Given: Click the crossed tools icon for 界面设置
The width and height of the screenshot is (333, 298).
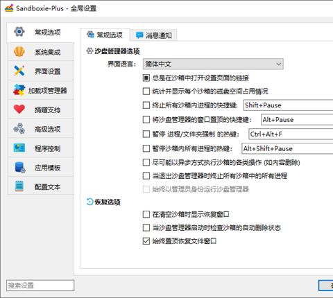Looking at the screenshot, I should coord(19,71).
